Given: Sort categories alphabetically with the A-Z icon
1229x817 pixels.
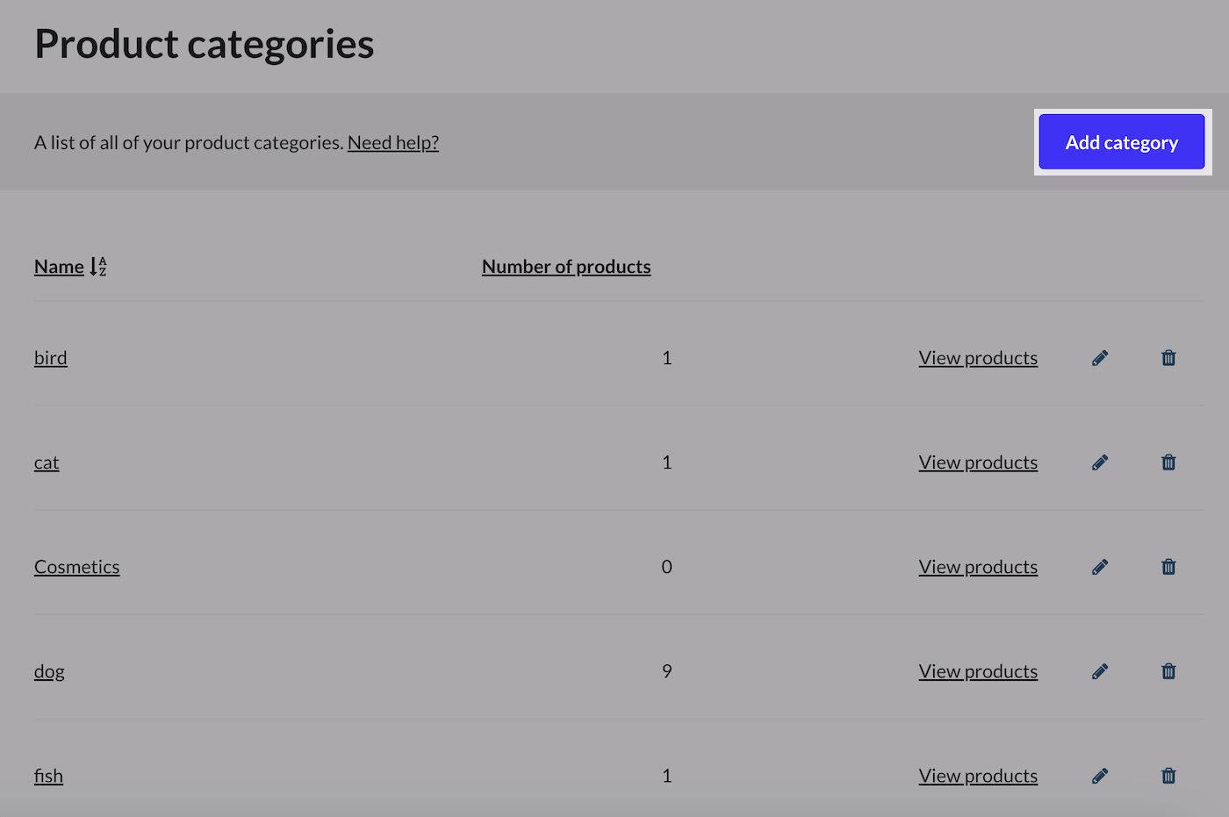Looking at the screenshot, I should 98,266.
